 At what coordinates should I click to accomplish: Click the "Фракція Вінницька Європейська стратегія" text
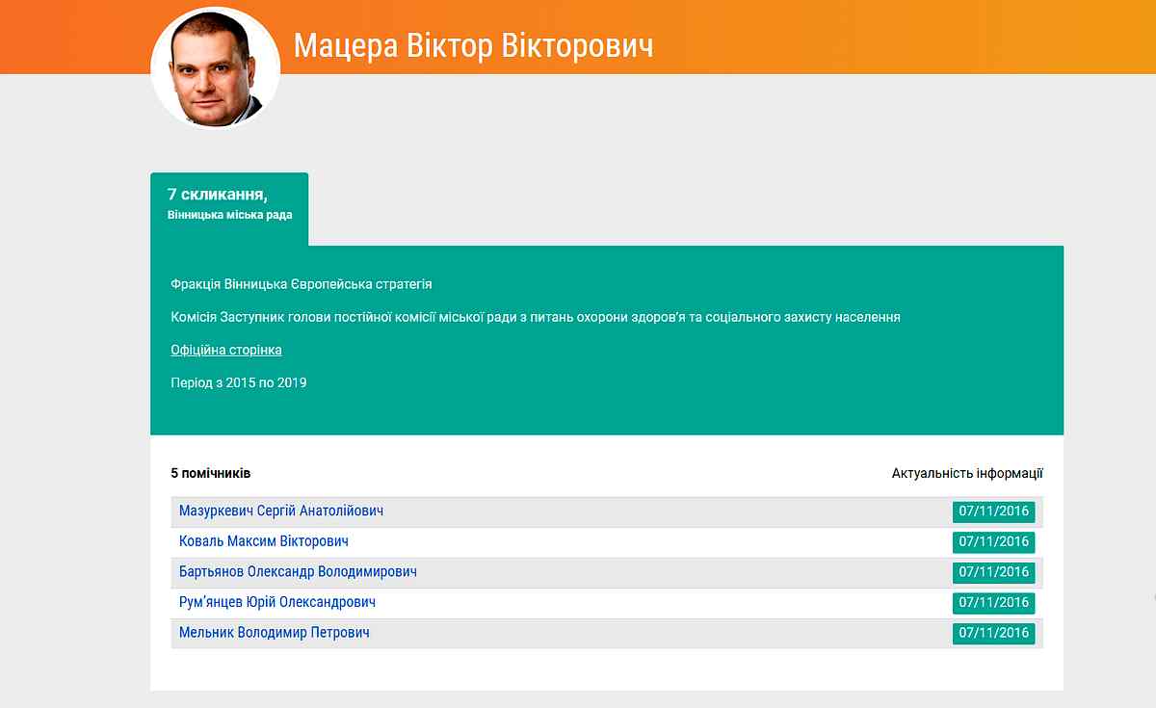(x=302, y=284)
